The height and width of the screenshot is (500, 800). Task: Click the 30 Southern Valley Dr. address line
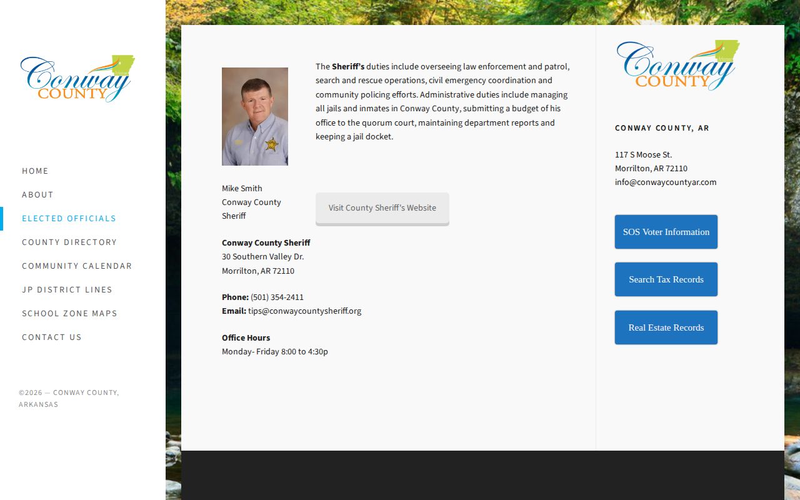(x=263, y=256)
